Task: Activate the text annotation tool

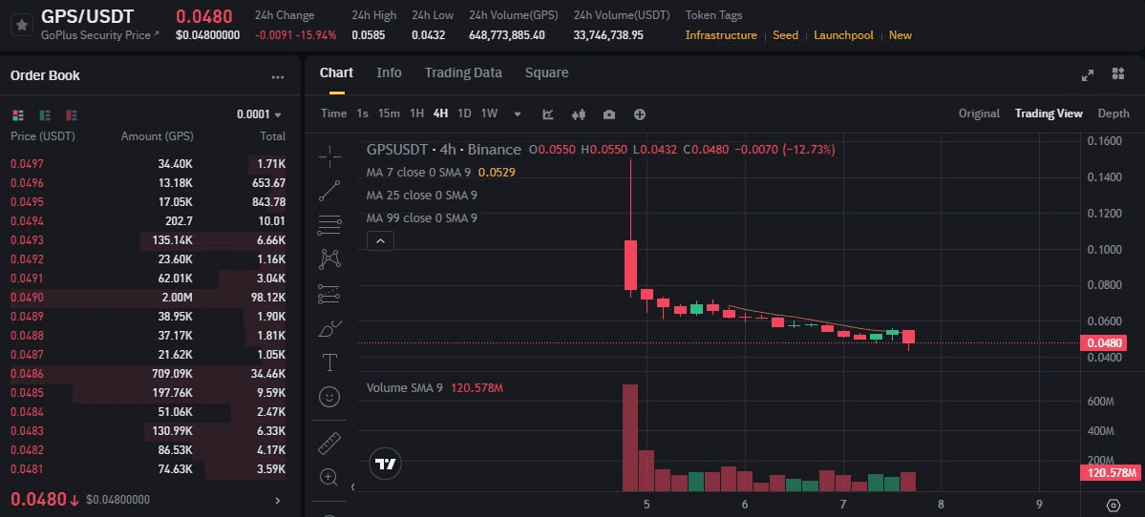Action: 330,362
